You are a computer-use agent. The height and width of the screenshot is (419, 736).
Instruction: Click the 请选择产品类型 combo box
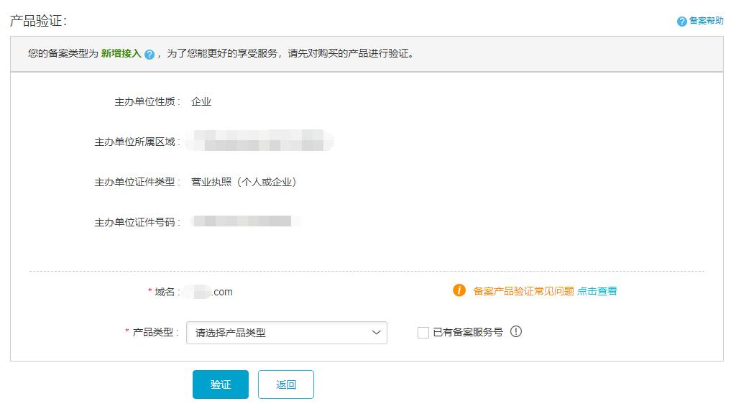tap(287, 333)
